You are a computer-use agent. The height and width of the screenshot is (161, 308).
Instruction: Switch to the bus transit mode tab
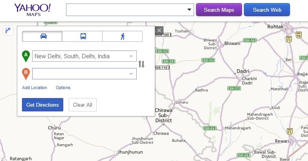click(x=82, y=36)
